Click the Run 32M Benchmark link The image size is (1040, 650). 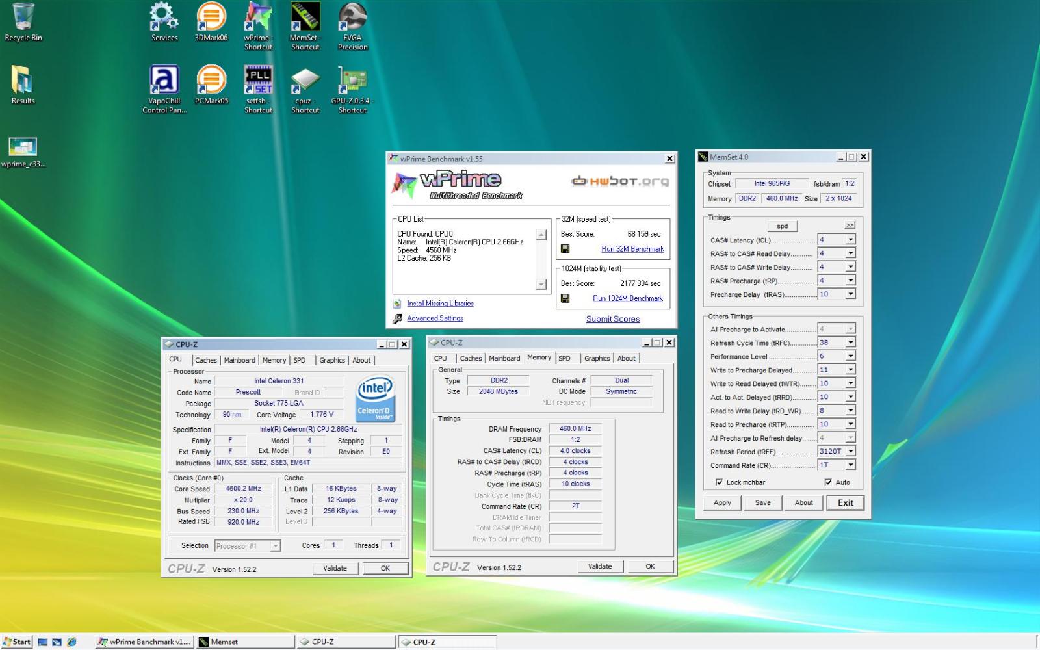(x=632, y=249)
